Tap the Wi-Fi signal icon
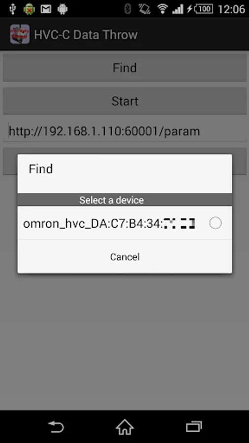The image size is (249, 443). pos(162,9)
